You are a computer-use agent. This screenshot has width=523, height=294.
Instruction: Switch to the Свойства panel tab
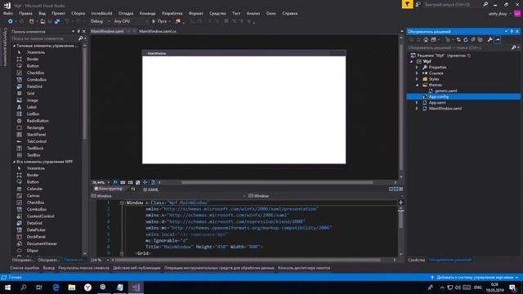click(x=416, y=260)
